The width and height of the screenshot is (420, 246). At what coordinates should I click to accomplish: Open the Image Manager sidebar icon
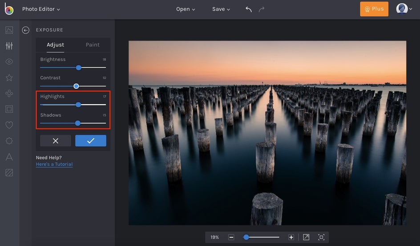(x=9, y=30)
